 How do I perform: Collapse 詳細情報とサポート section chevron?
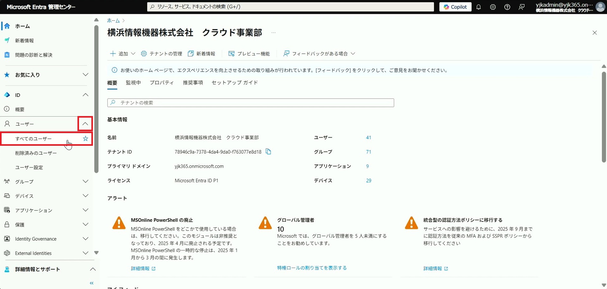pyautogui.click(x=93, y=269)
